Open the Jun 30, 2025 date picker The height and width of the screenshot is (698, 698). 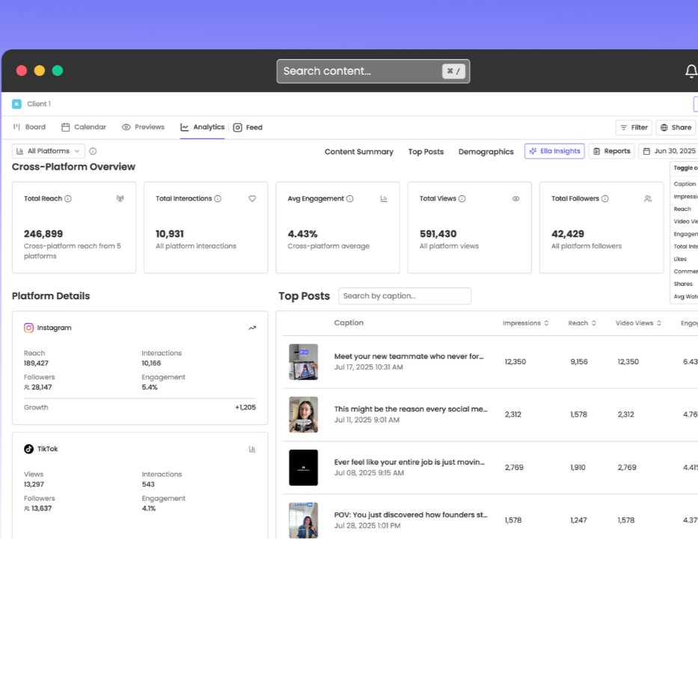pos(669,151)
